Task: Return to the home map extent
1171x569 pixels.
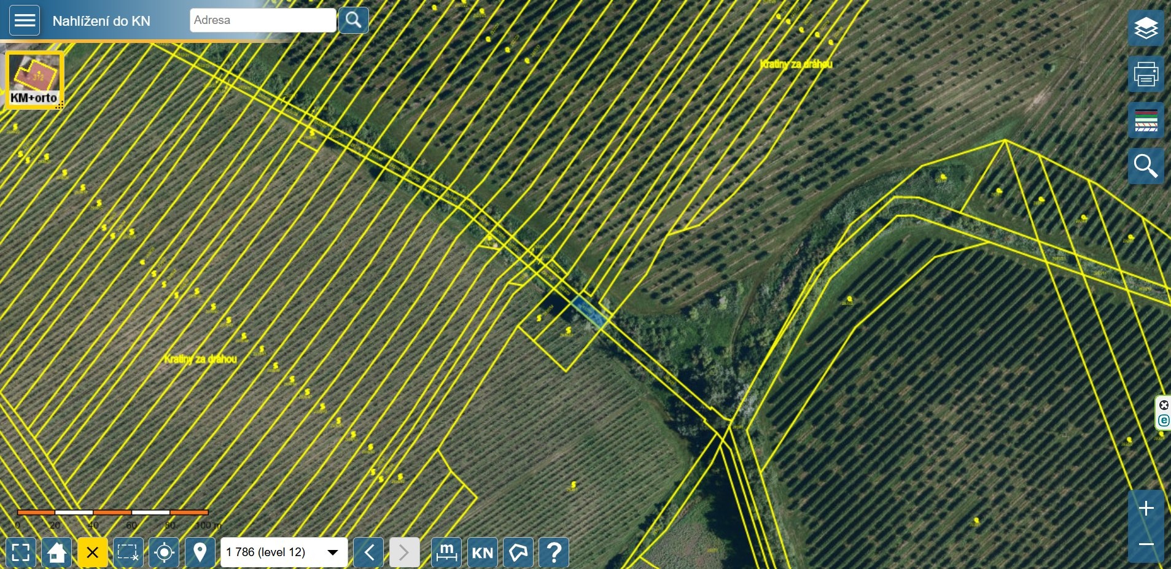Action: (x=56, y=552)
